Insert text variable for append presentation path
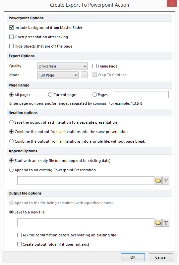179x265 pixels. point(166,181)
